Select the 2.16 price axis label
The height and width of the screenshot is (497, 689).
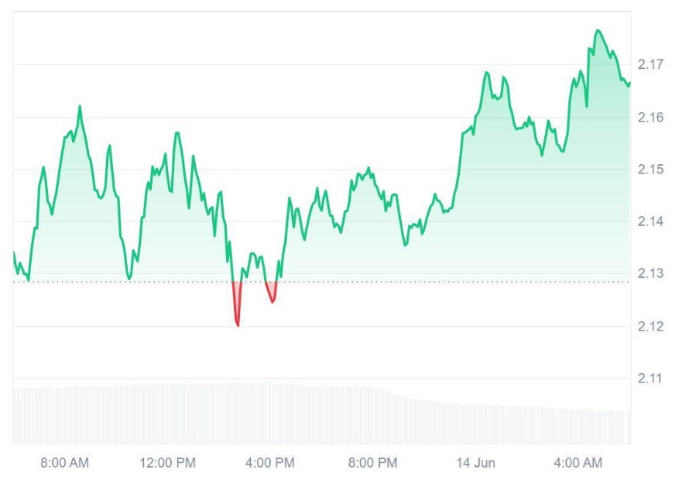click(x=649, y=117)
